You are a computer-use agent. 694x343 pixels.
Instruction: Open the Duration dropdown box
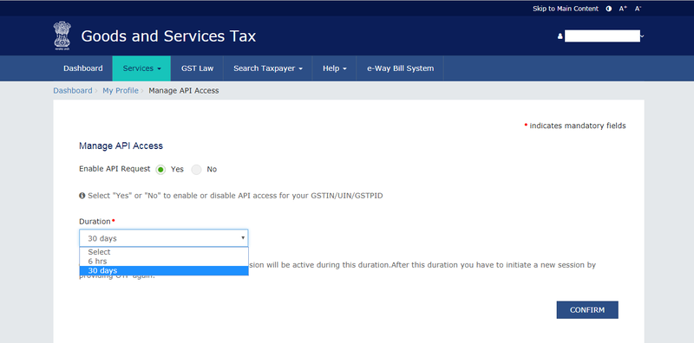pyautogui.click(x=164, y=238)
